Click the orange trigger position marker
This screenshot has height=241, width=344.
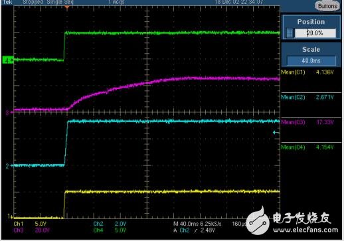pos(67,8)
